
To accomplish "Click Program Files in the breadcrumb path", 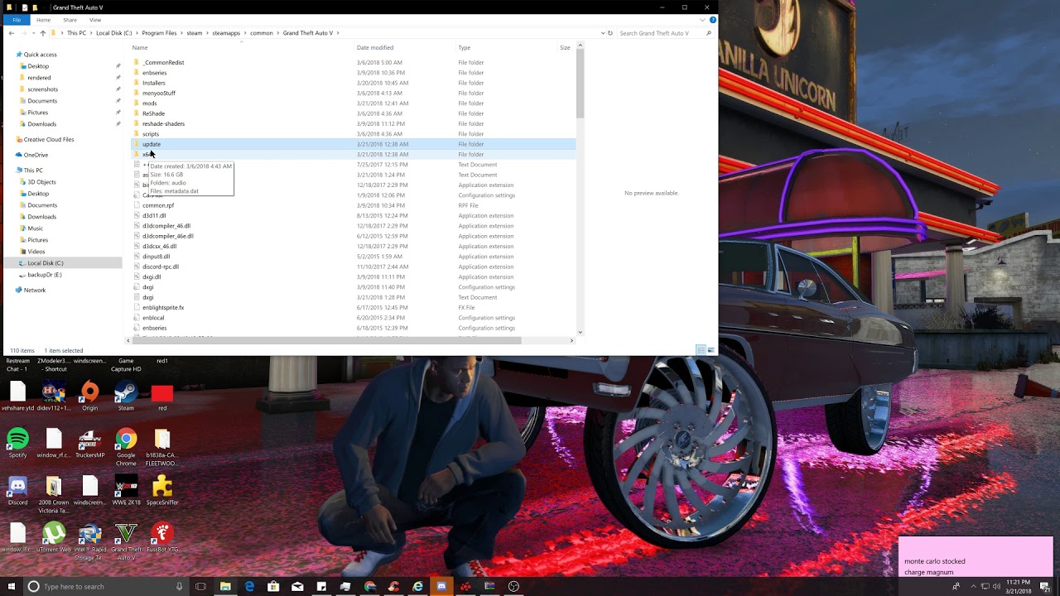I will (159, 33).
